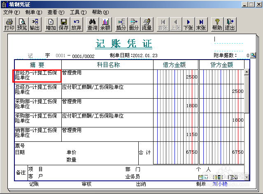Save the voucher with 保存
Viewport: 263px width, 194px height.
(63, 25)
